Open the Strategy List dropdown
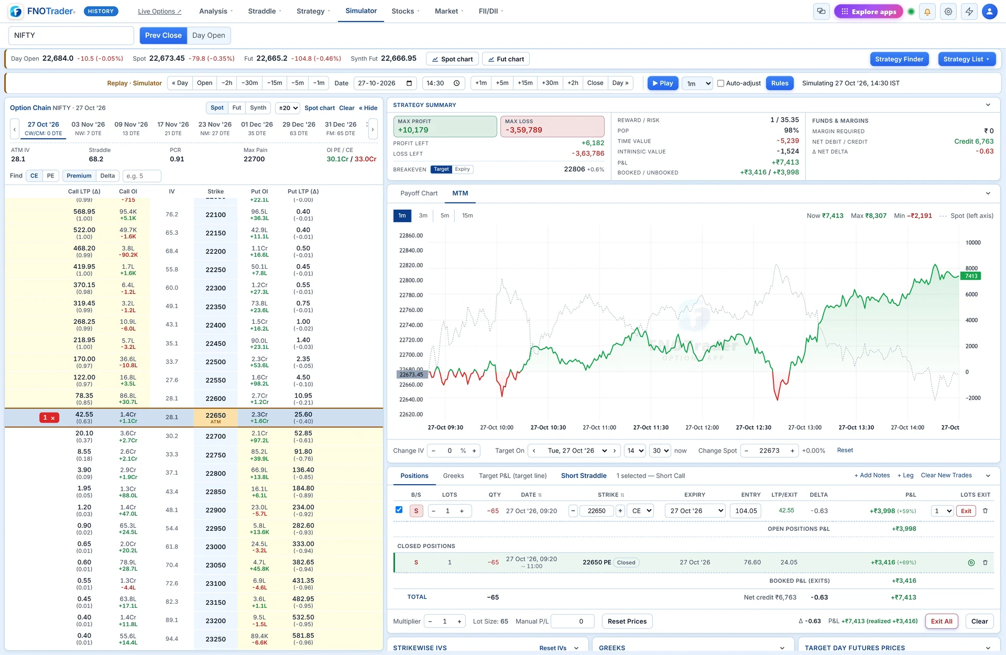The width and height of the screenshot is (1006, 655). (x=966, y=59)
